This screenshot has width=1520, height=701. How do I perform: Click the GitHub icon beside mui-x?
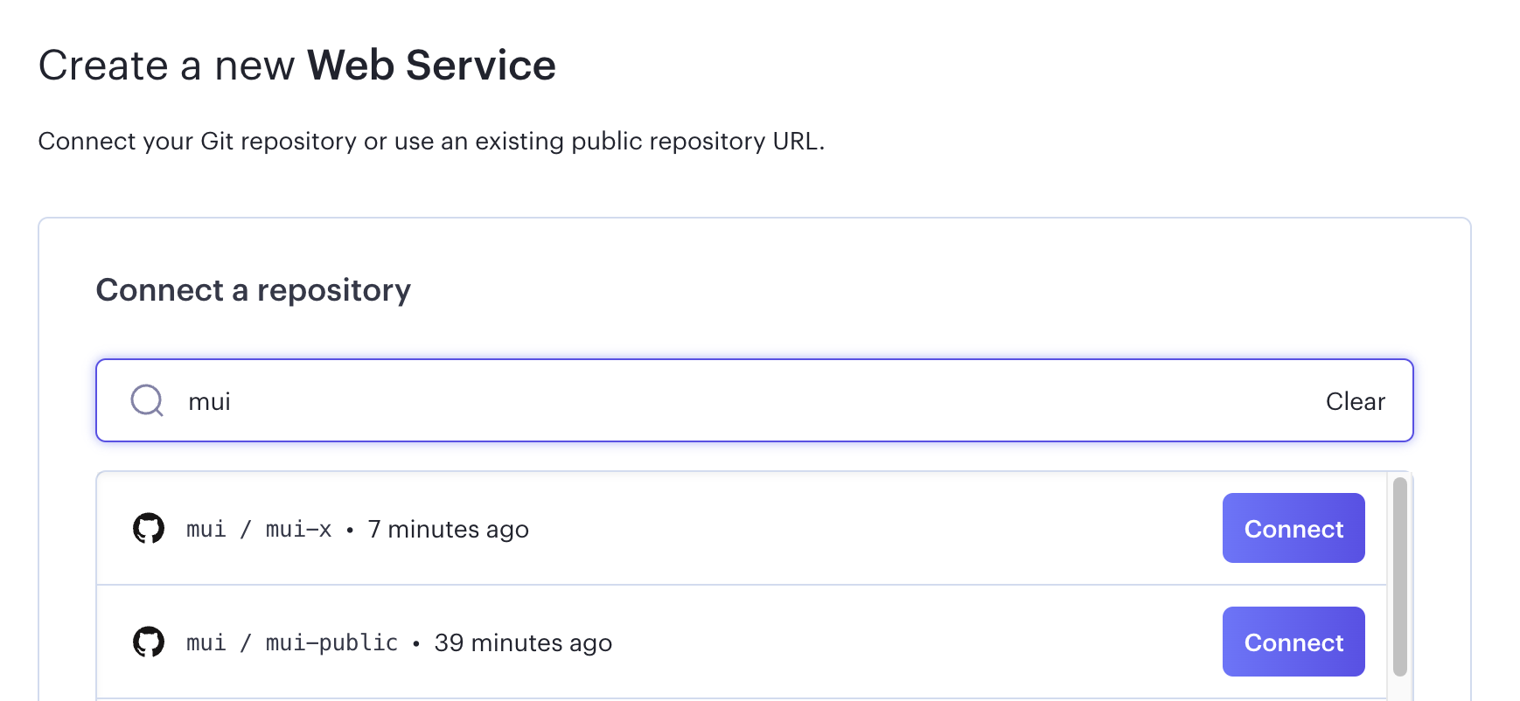click(149, 528)
